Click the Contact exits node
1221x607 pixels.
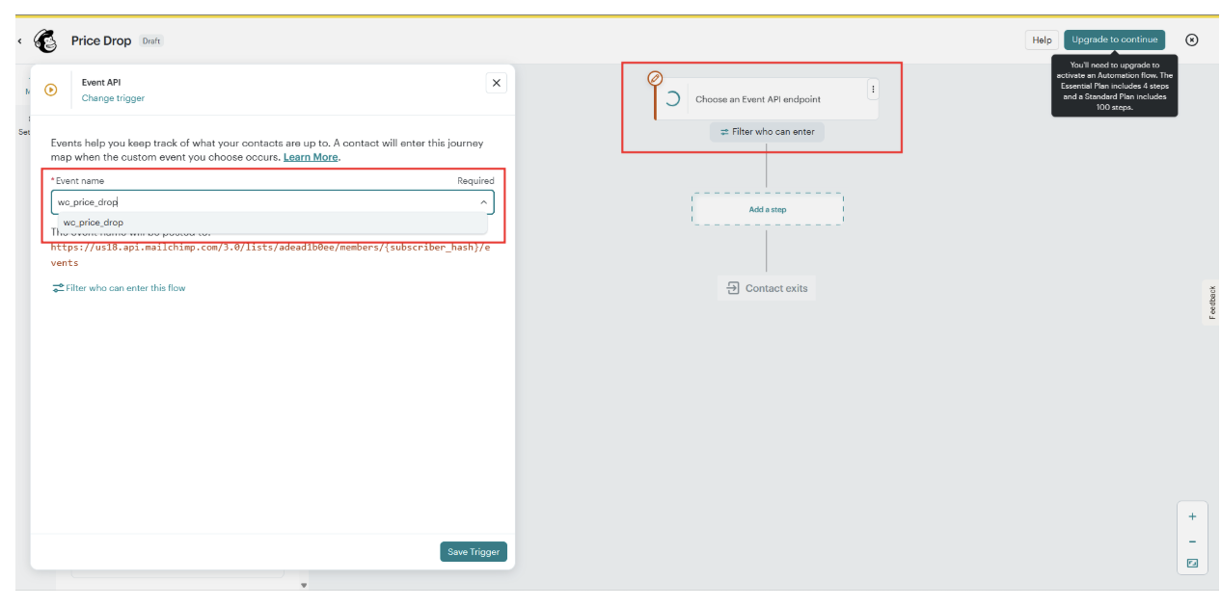pos(767,288)
